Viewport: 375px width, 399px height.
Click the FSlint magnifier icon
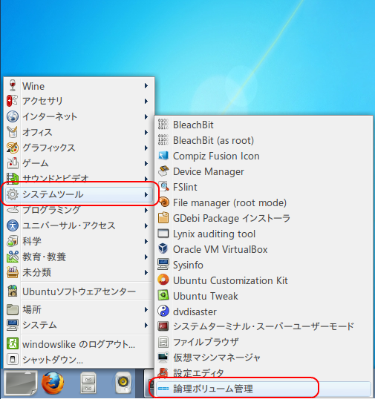point(163,187)
